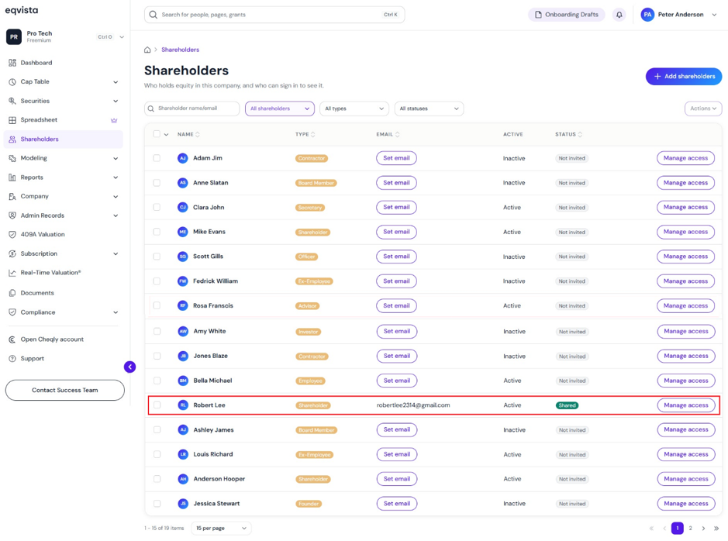Tick the checkbox for Adam Jim
The image size is (728, 541).
tap(157, 158)
